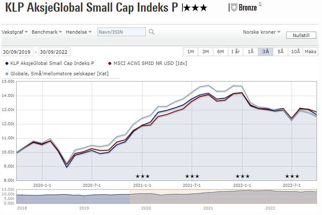The height and width of the screenshot is (215, 322).
Task: Click the 2021 label on the overview timeline
Action: tap(208, 208)
